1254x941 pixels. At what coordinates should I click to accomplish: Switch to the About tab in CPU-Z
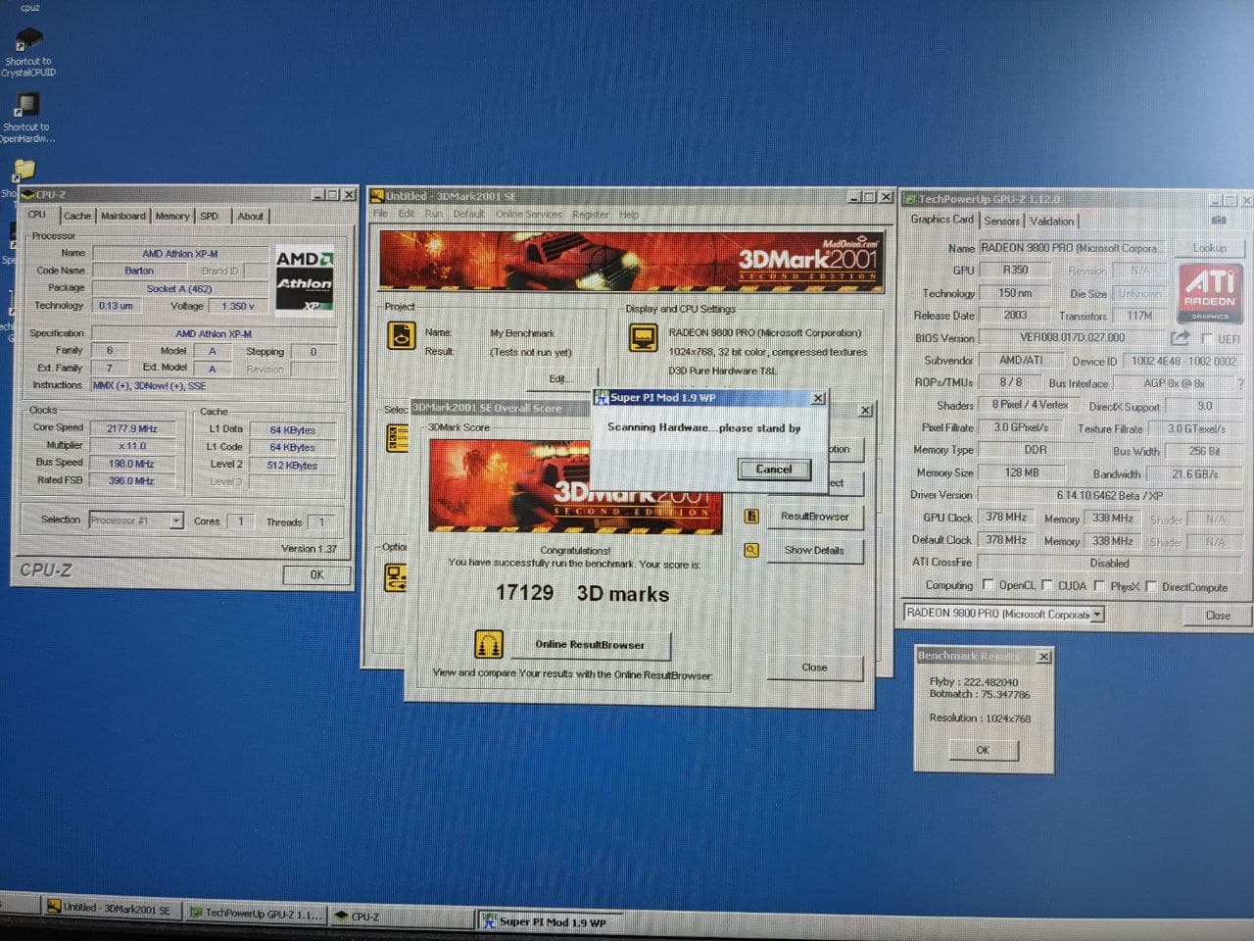[250, 216]
